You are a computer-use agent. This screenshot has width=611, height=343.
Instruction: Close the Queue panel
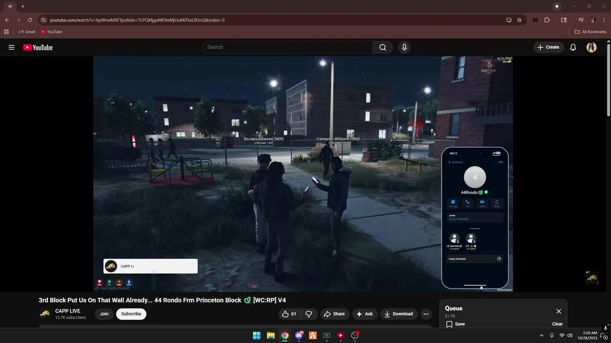click(x=558, y=311)
